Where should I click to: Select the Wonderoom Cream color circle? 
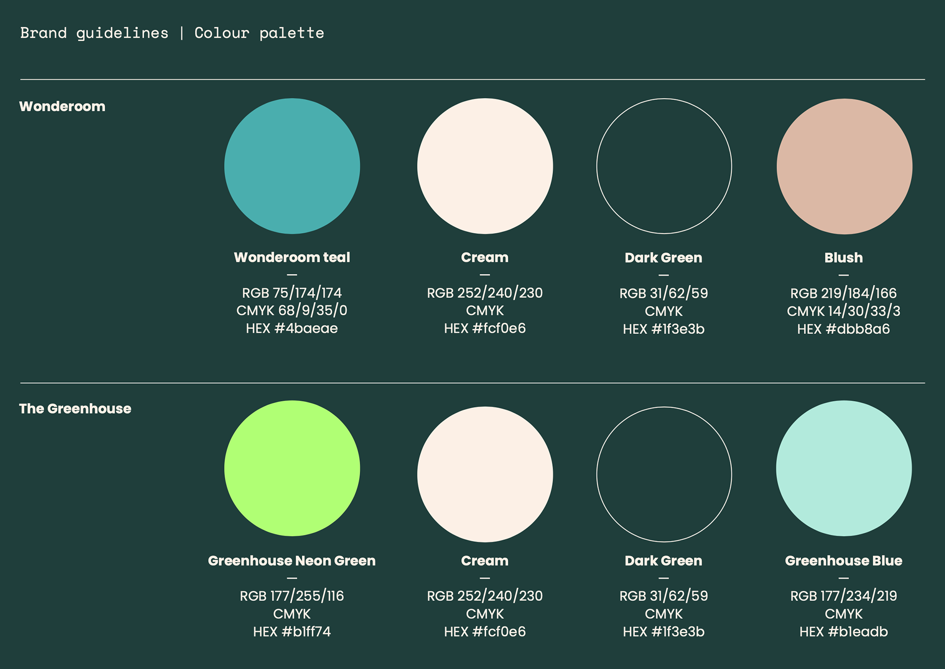(x=485, y=166)
